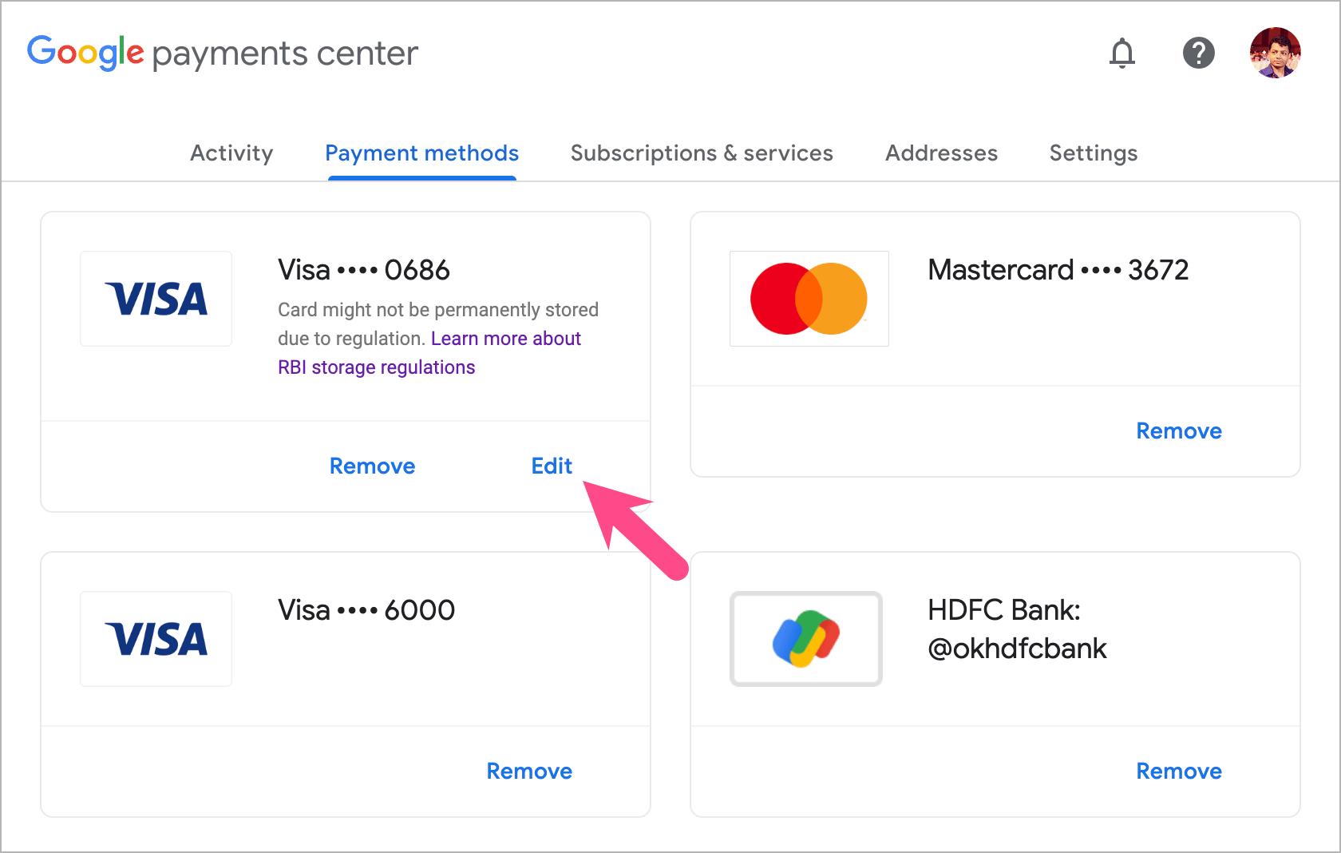
Task: Open Help using the question mark icon
Action: [x=1198, y=53]
